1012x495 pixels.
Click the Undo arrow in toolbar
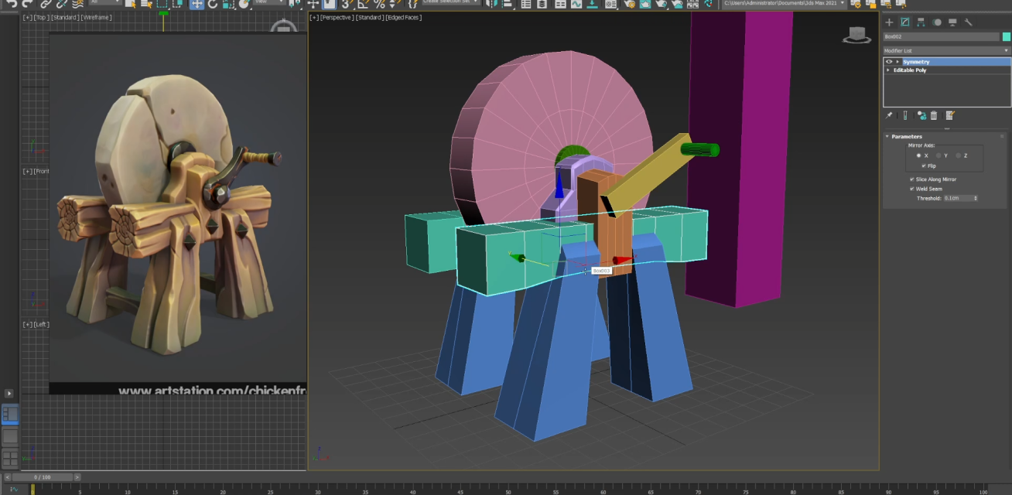tap(12, 4)
